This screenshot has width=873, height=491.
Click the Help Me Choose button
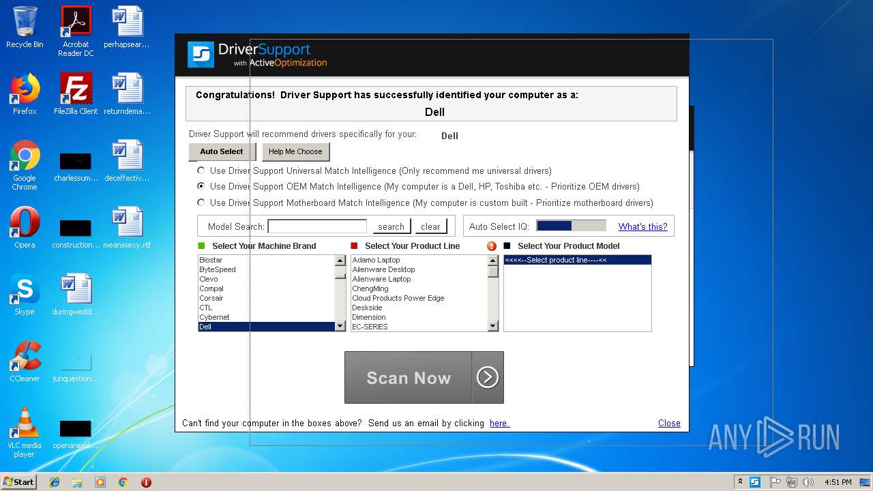coord(295,151)
